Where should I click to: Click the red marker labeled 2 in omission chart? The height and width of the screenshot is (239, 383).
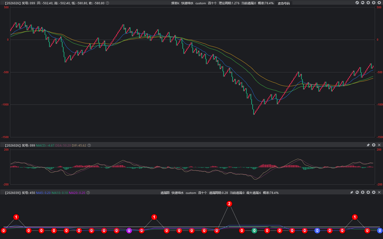pos(229,204)
